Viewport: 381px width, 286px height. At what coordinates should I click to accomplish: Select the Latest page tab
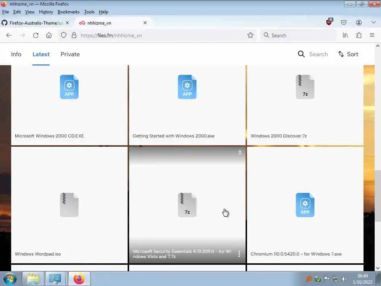pyautogui.click(x=41, y=54)
